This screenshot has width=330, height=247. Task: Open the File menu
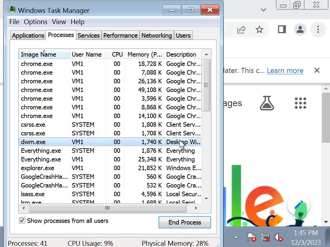pos(14,22)
